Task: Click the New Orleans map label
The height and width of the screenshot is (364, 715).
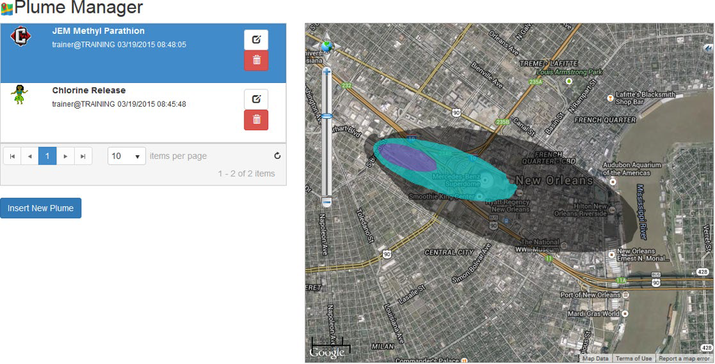Action: pos(554,180)
